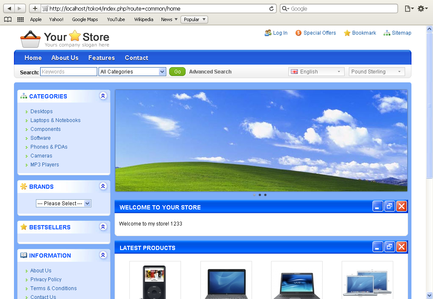Click the Log In people icon

pyautogui.click(x=268, y=33)
